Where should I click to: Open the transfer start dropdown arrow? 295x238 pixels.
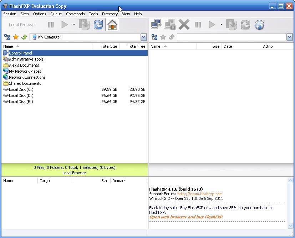coord(221,24)
